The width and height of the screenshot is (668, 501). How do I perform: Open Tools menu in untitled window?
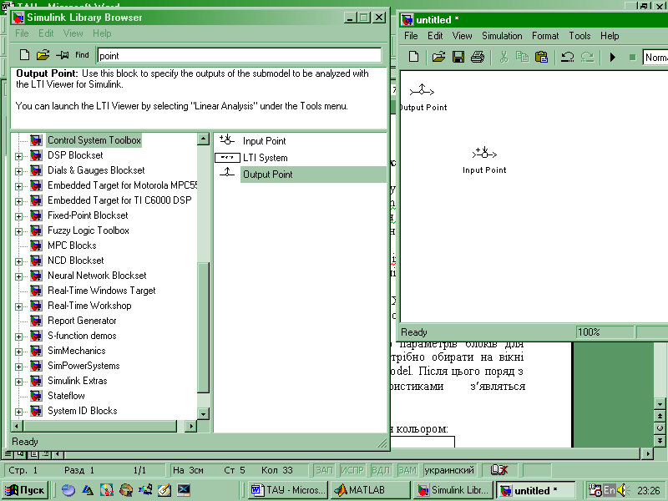[x=579, y=36]
